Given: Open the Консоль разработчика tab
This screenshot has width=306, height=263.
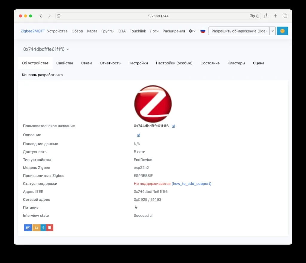Looking at the screenshot, I should tap(42, 75).
